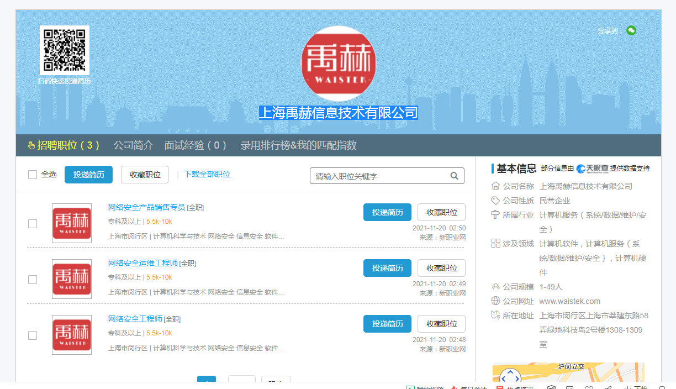Click the Tianyancha data provider logo

[x=592, y=169]
